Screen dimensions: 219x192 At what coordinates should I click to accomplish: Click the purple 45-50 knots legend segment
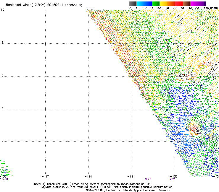[x=202, y=4]
